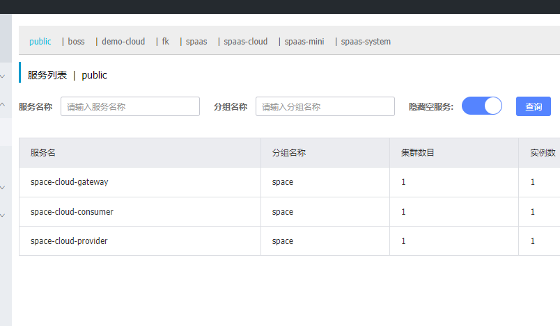Viewport: 560px width, 326px height.
Task: Switch to spaas-mini namespace tab
Action: (x=304, y=42)
